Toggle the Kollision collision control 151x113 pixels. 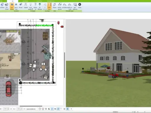49,6
